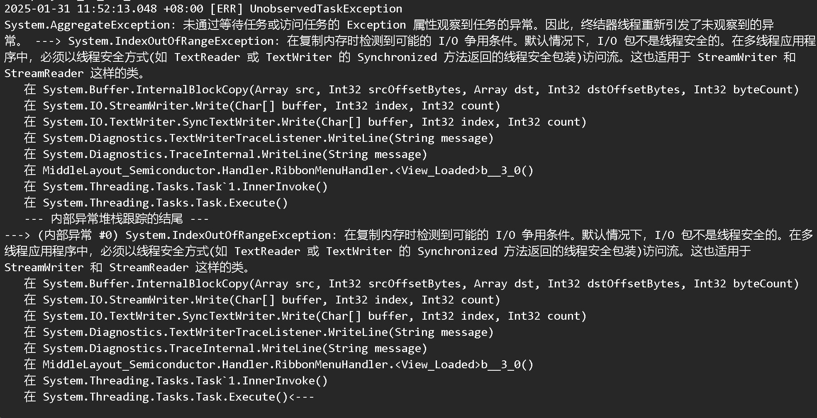The width and height of the screenshot is (817, 418).
Task: Click the first System.Buffer.InternalBlockCopy stack line
Action: (411, 90)
